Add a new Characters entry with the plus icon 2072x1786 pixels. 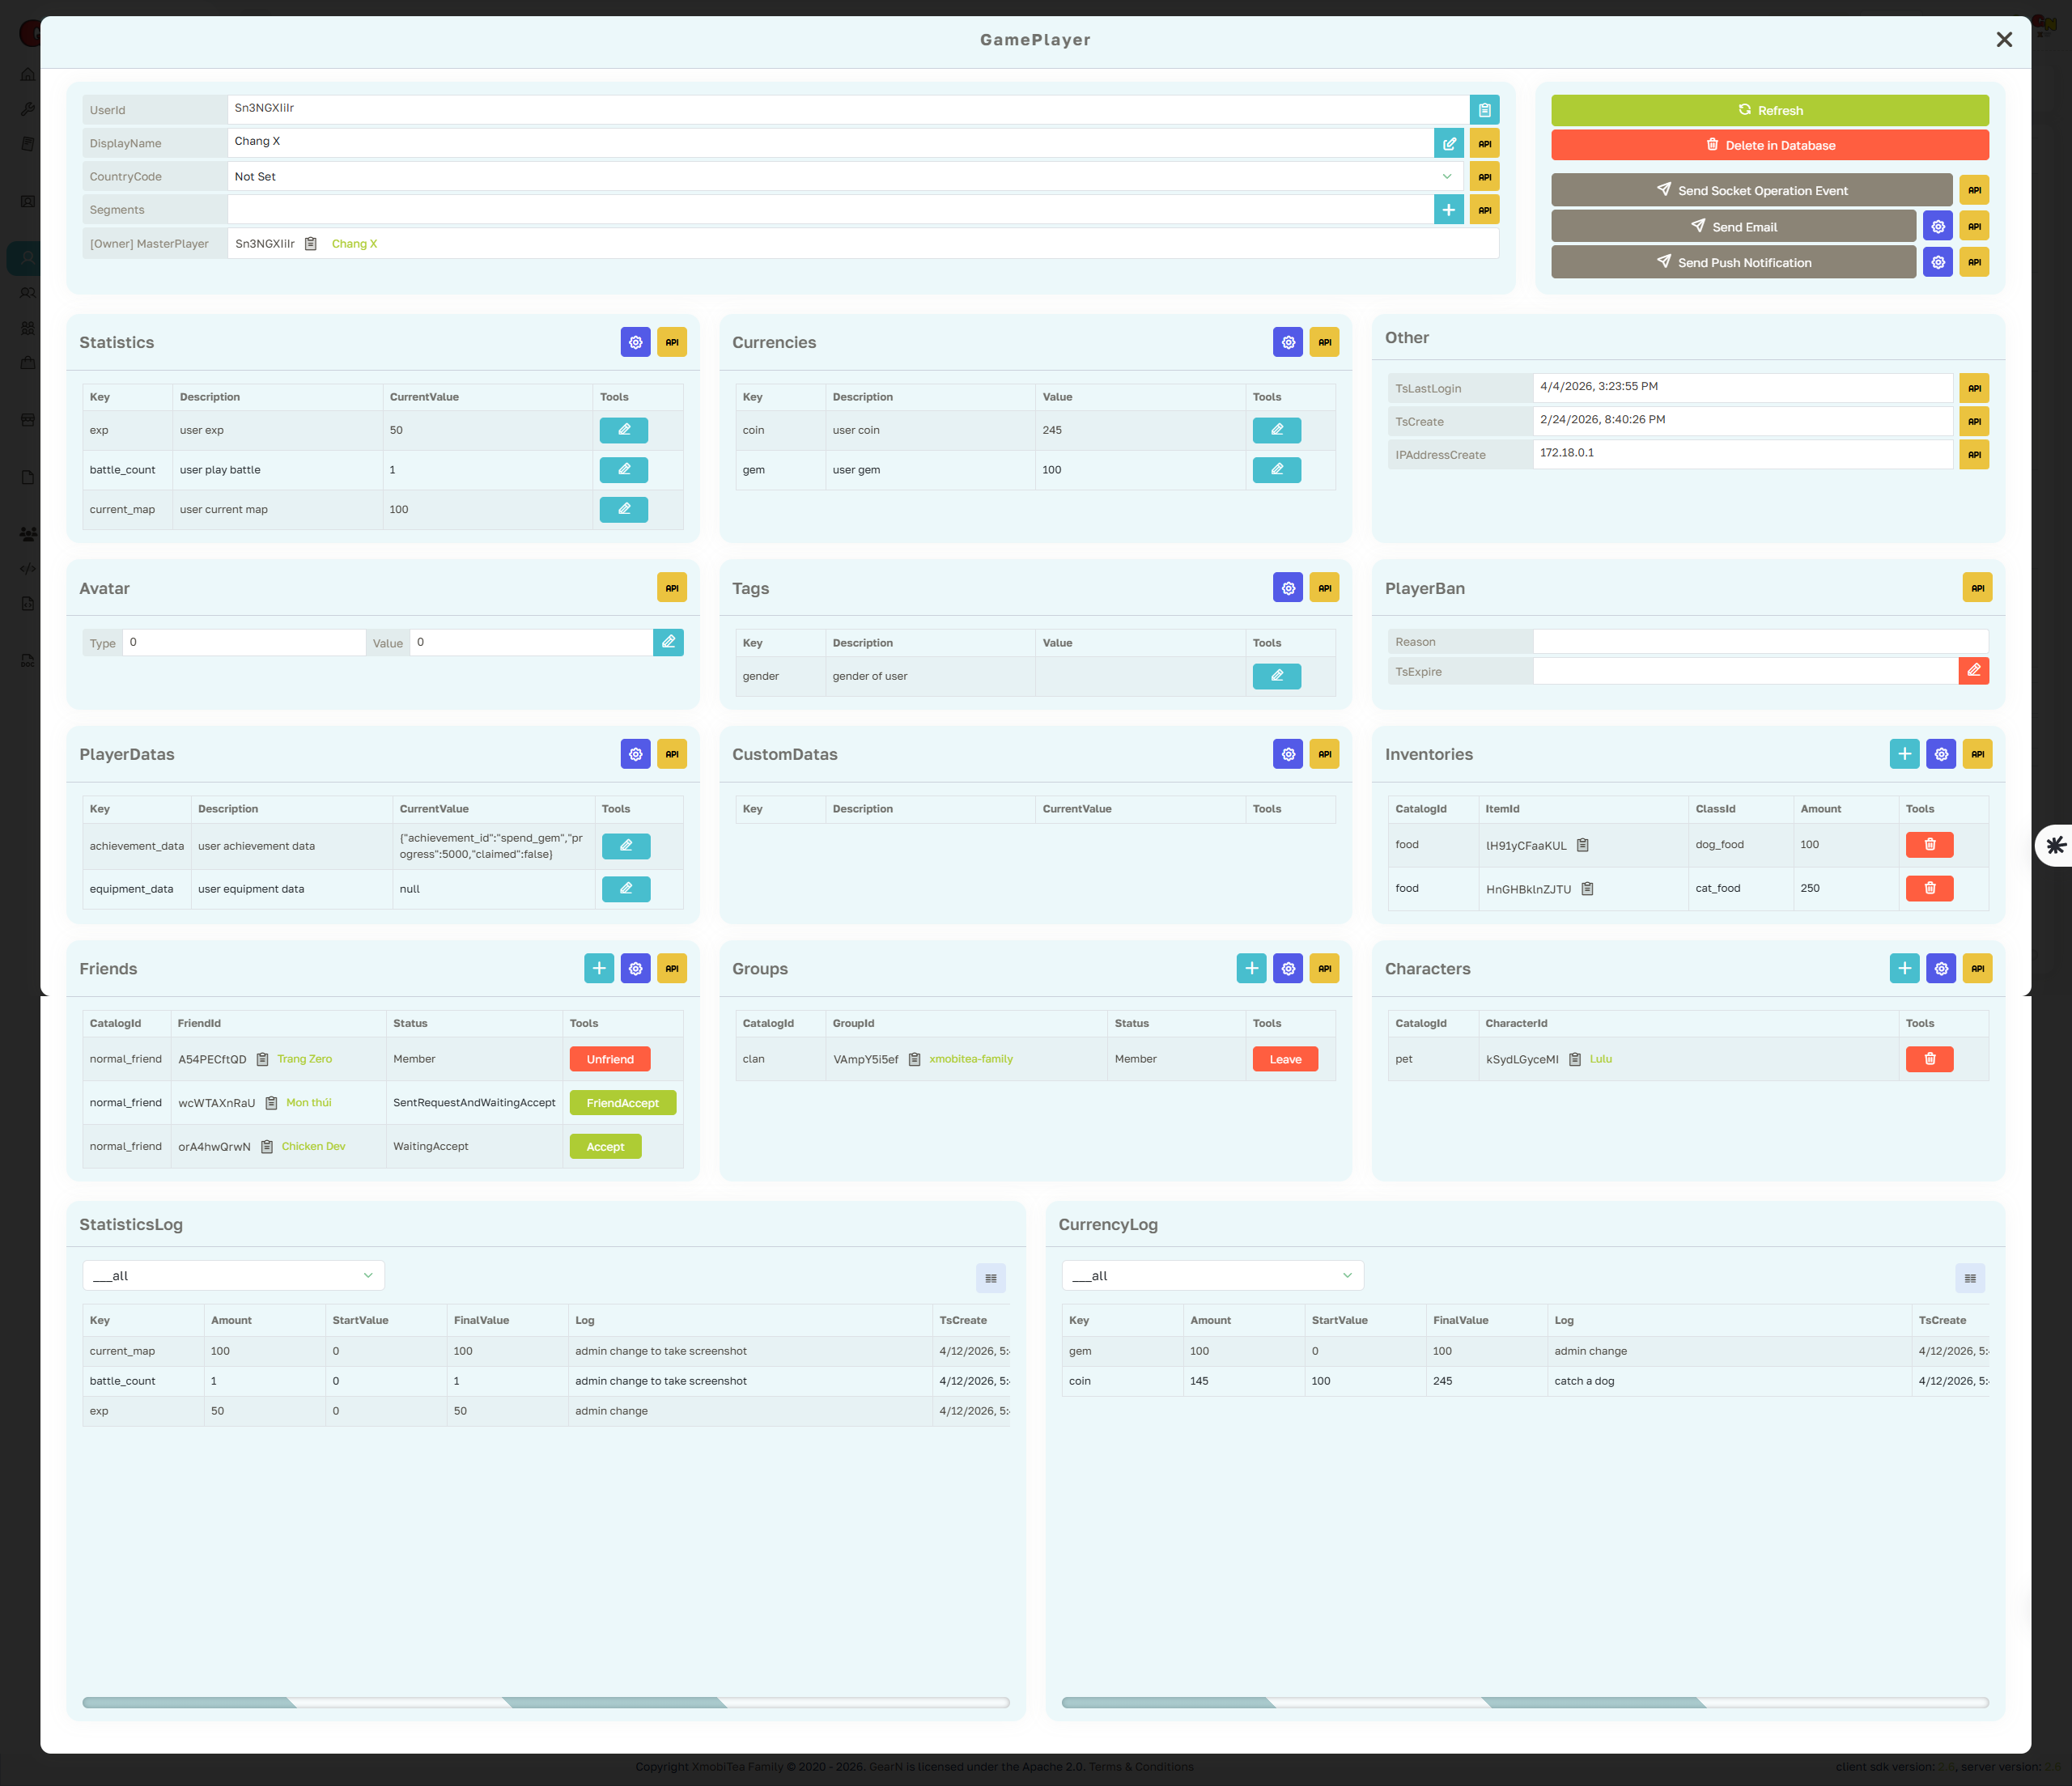pyautogui.click(x=1904, y=968)
